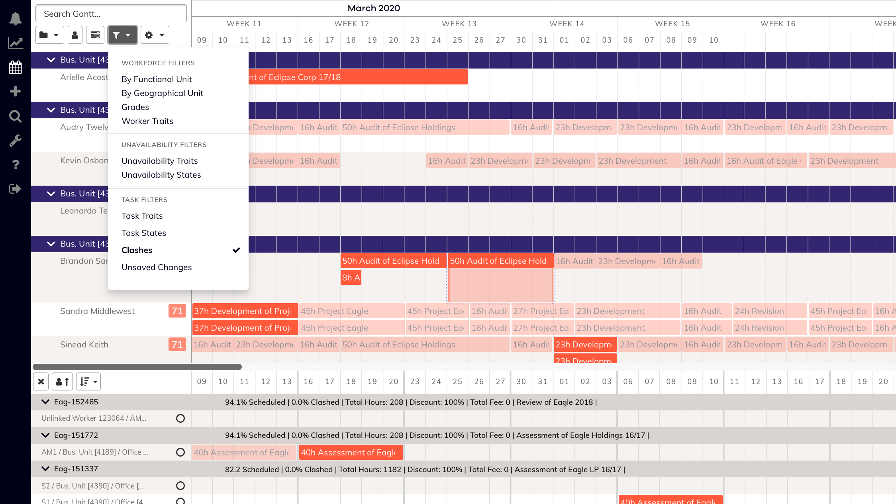Screen dimensions: 896x504
Task: Click the logout arrow icon in sidebar
Action: pos(15,189)
